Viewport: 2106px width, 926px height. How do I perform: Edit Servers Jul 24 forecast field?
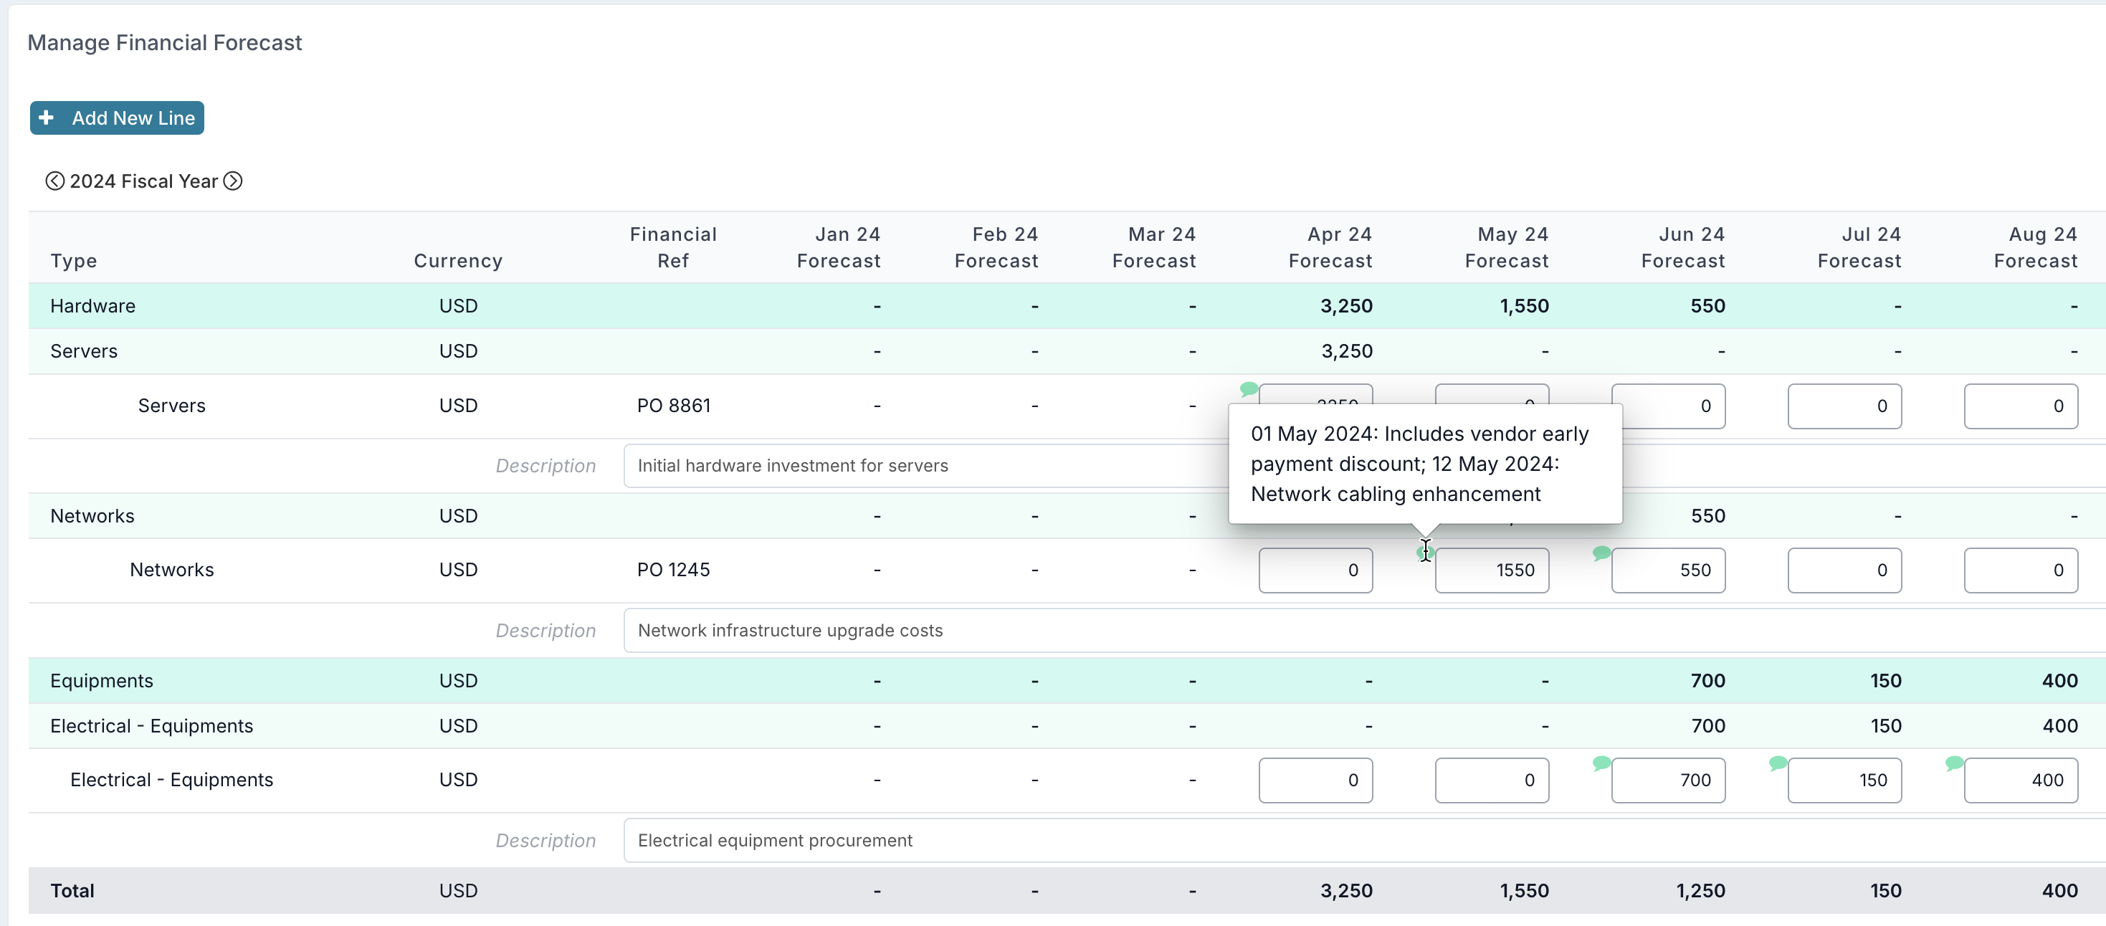[1844, 406]
